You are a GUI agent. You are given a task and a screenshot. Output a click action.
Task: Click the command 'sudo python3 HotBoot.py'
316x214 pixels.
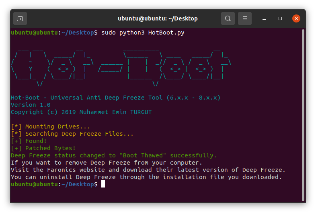(143, 33)
